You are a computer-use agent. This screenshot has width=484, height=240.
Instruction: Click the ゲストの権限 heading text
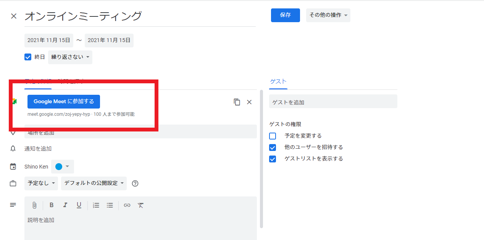click(286, 124)
